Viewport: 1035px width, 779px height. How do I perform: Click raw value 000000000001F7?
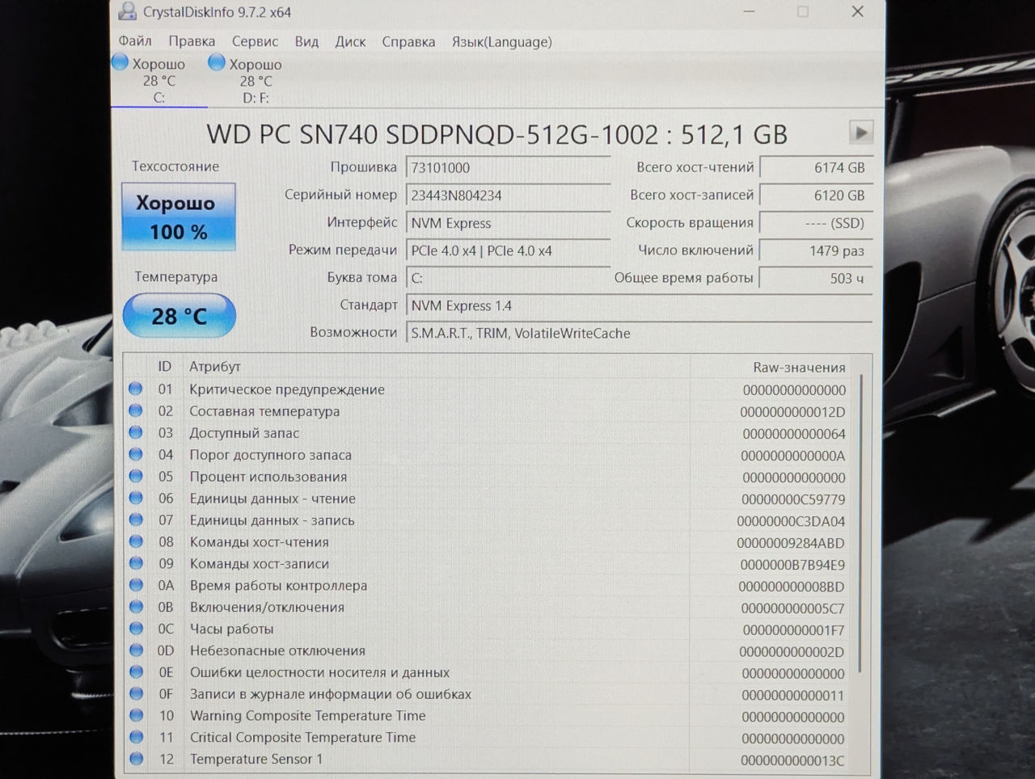793,630
